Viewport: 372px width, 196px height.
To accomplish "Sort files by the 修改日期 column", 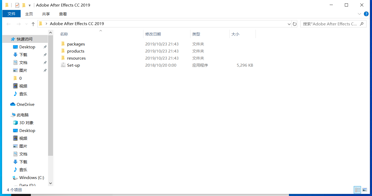I will 153,34.
